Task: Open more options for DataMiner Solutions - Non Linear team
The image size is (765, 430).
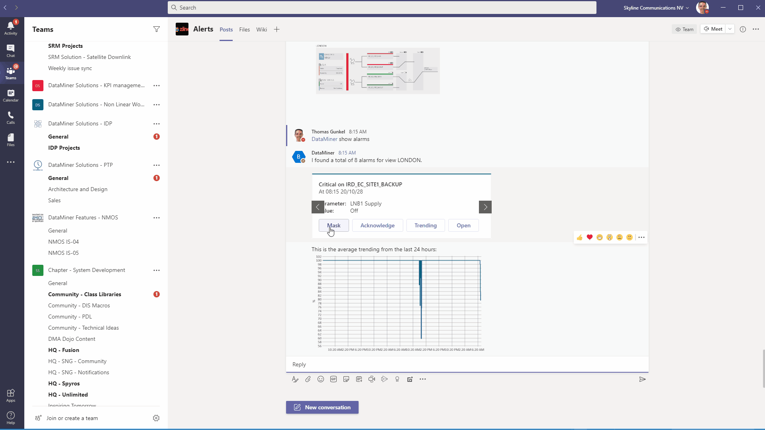Action: pos(157,105)
